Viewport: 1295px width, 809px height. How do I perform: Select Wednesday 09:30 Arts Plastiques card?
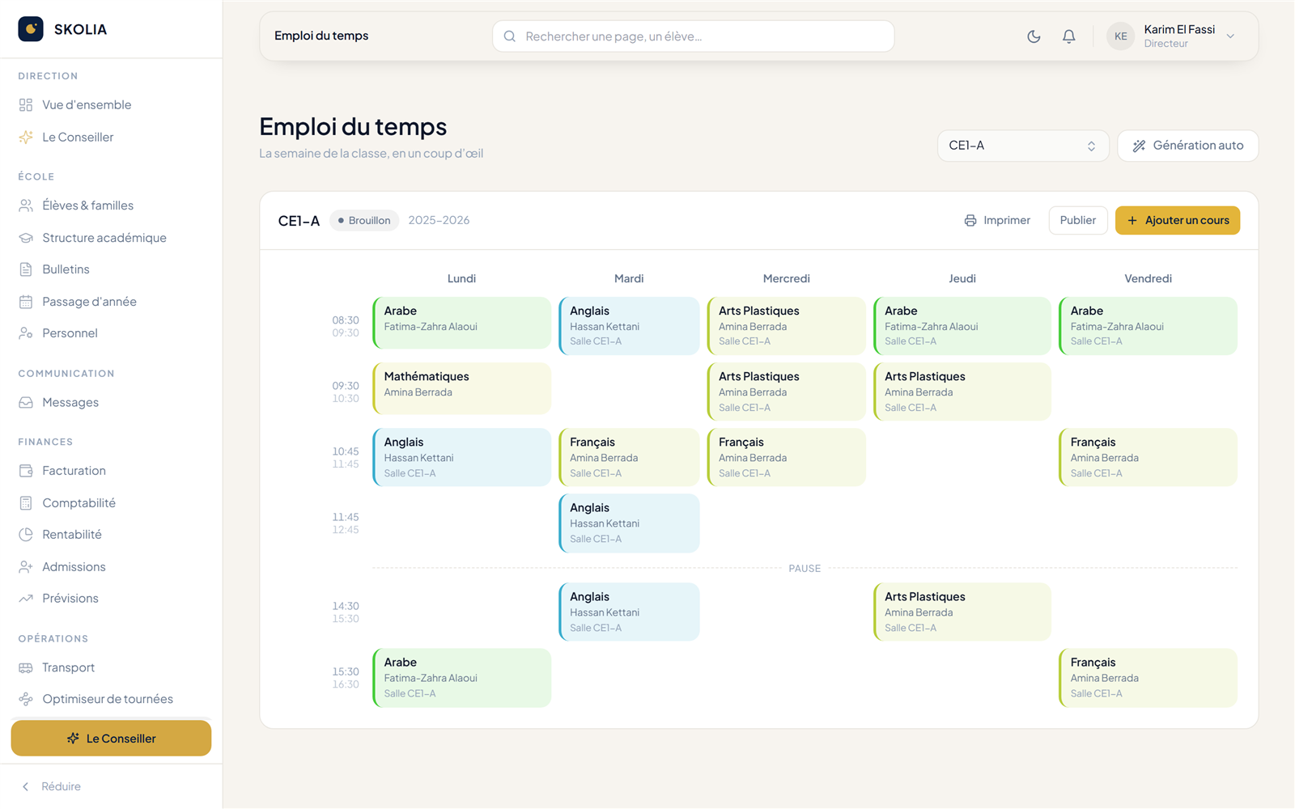(x=787, y=392)
